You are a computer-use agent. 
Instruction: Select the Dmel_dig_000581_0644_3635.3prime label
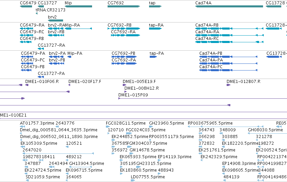(x=59, y=130)
